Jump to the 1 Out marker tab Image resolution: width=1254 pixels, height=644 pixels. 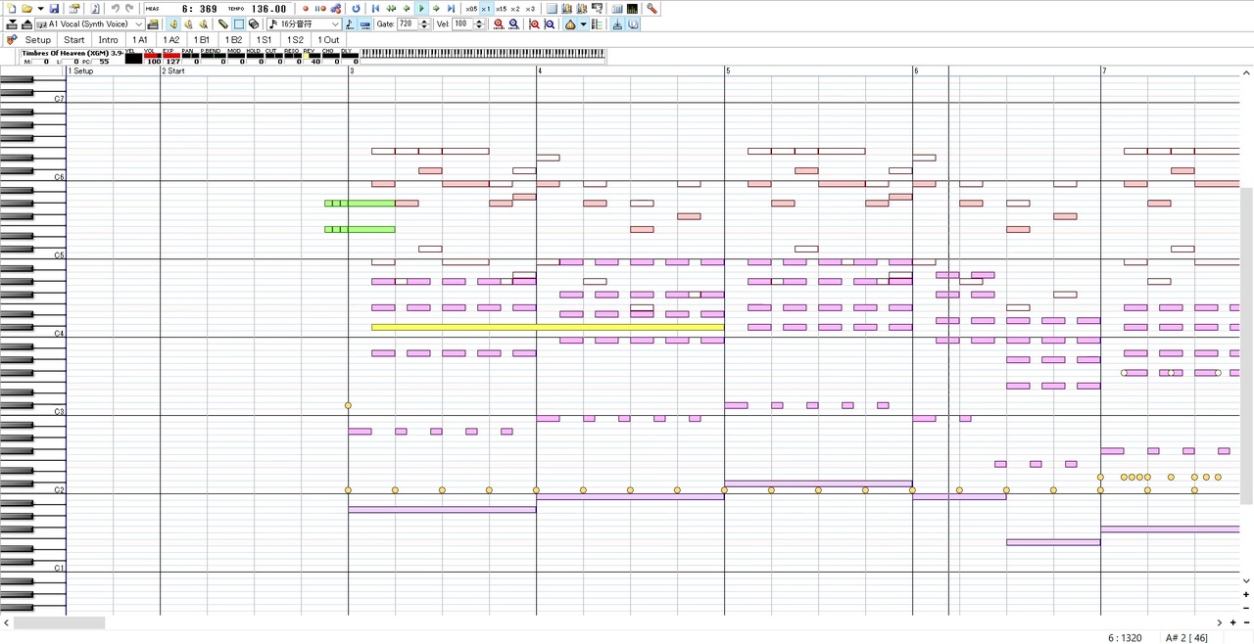point(327,40)
